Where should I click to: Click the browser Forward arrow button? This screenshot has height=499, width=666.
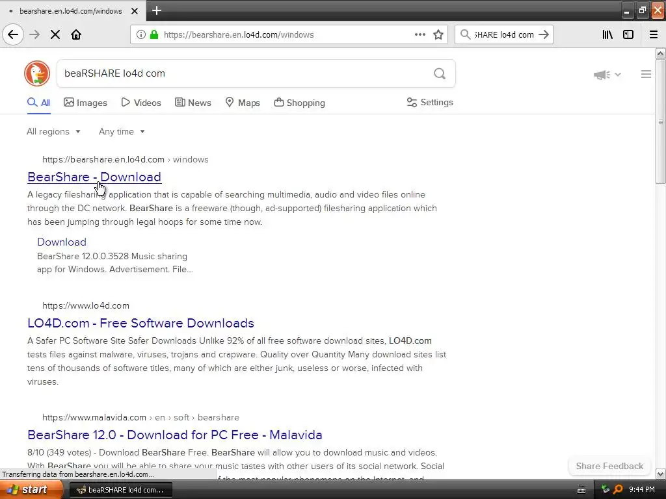click(x=35, y=35)
